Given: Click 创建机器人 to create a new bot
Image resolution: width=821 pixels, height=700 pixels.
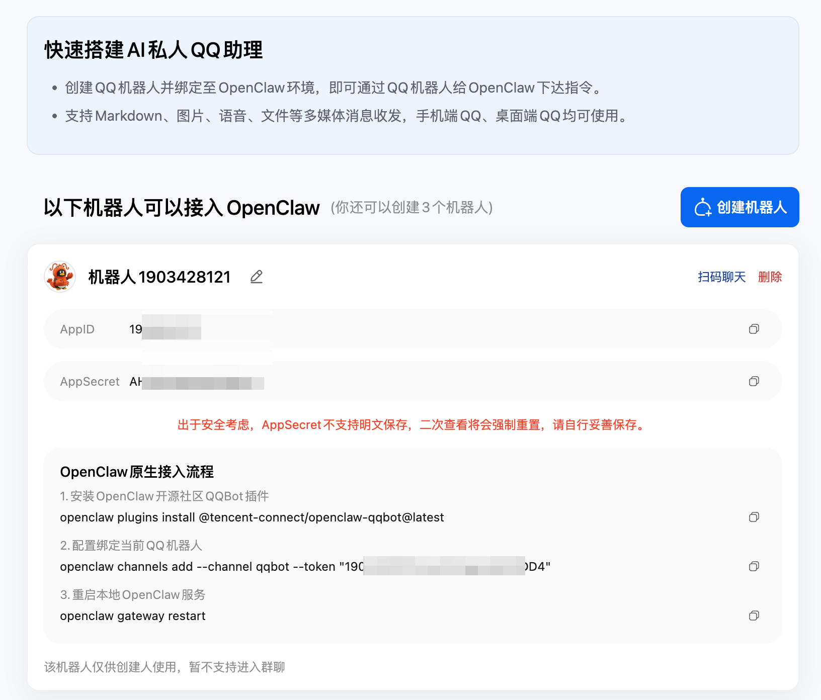Looking at the screenshot, I should pos(740,207).
